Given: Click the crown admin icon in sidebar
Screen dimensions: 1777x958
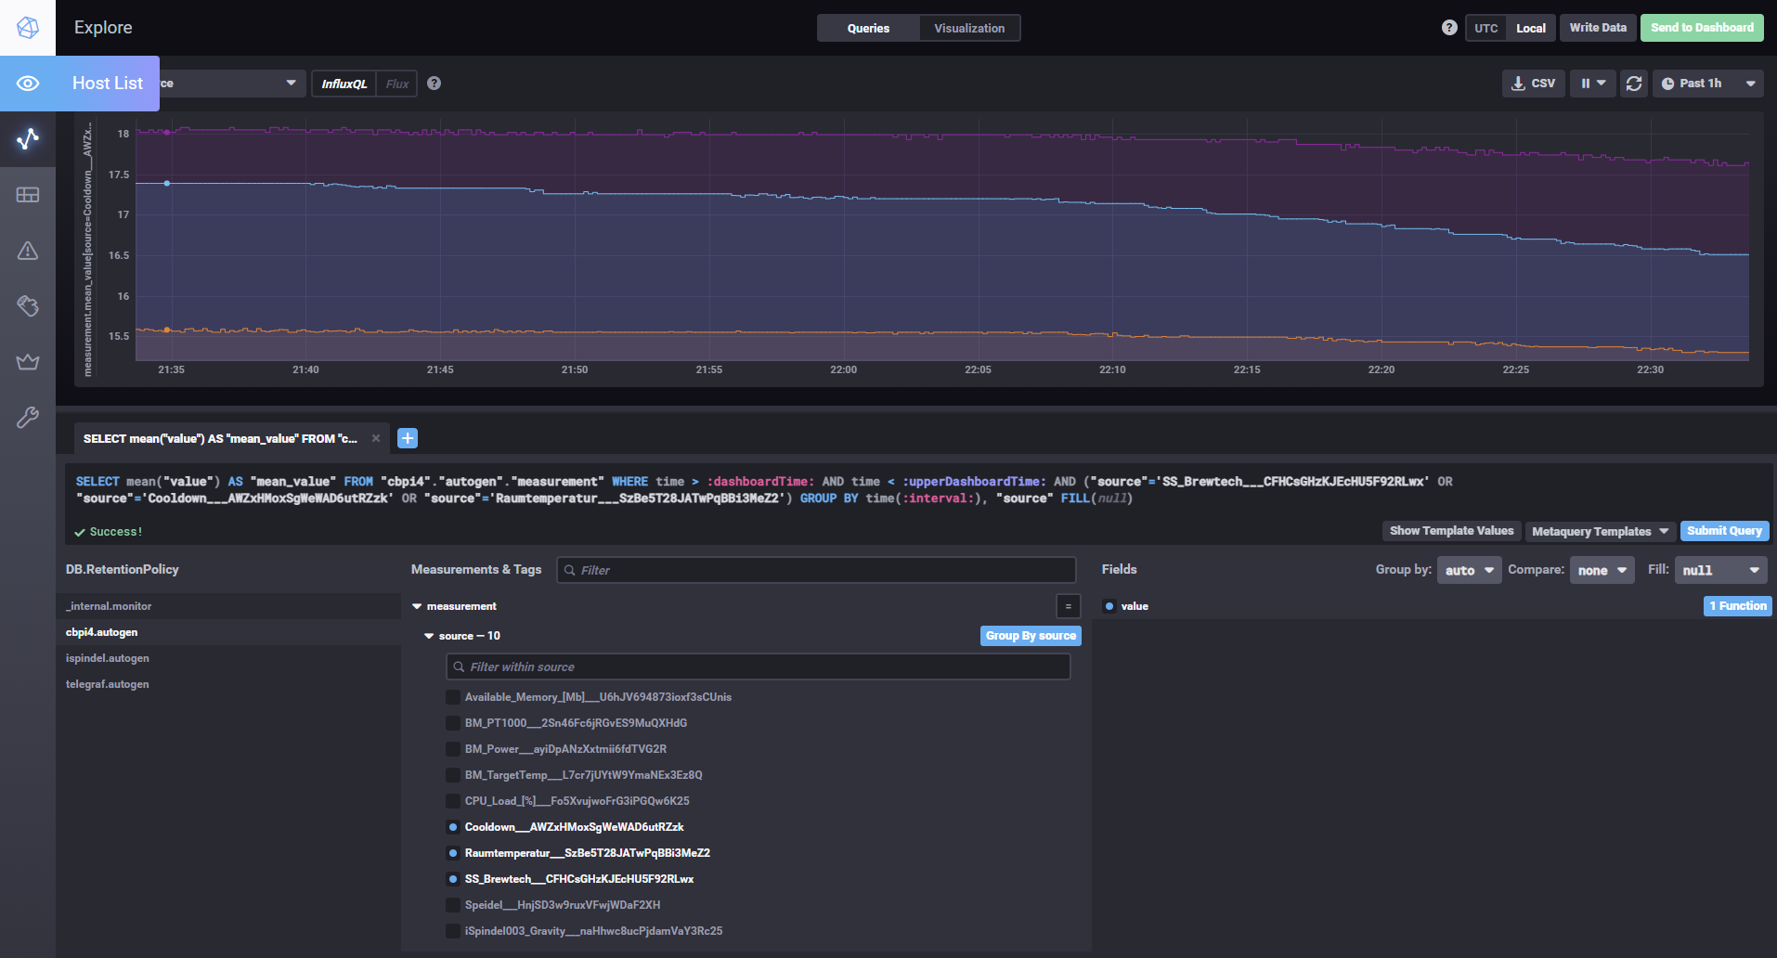Looking at the screenshot, I should point(28,362).
